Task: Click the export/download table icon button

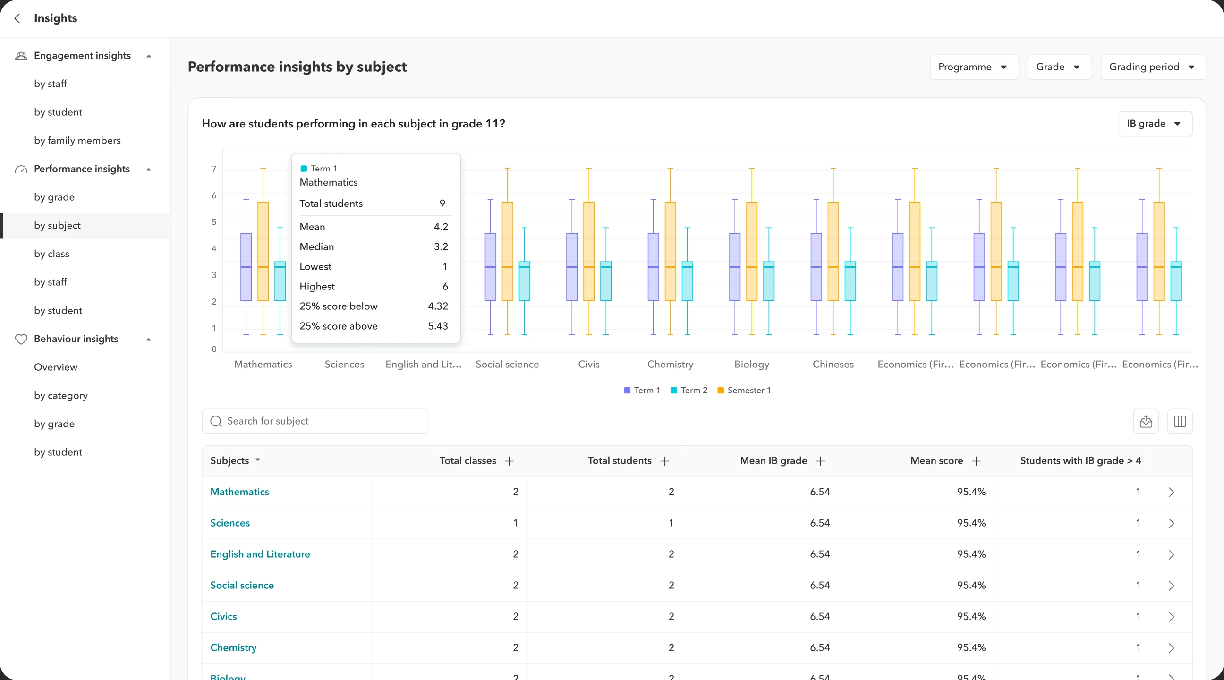Action: coord(1146,422)
